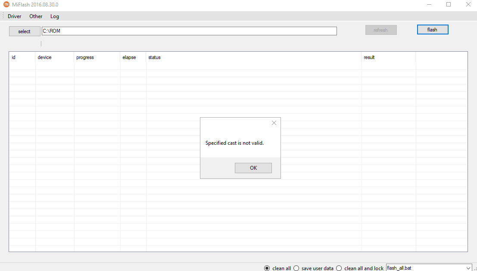The width and height of the screenshot is (477, 271).
Task: Click the status column header
Action: 254,57
